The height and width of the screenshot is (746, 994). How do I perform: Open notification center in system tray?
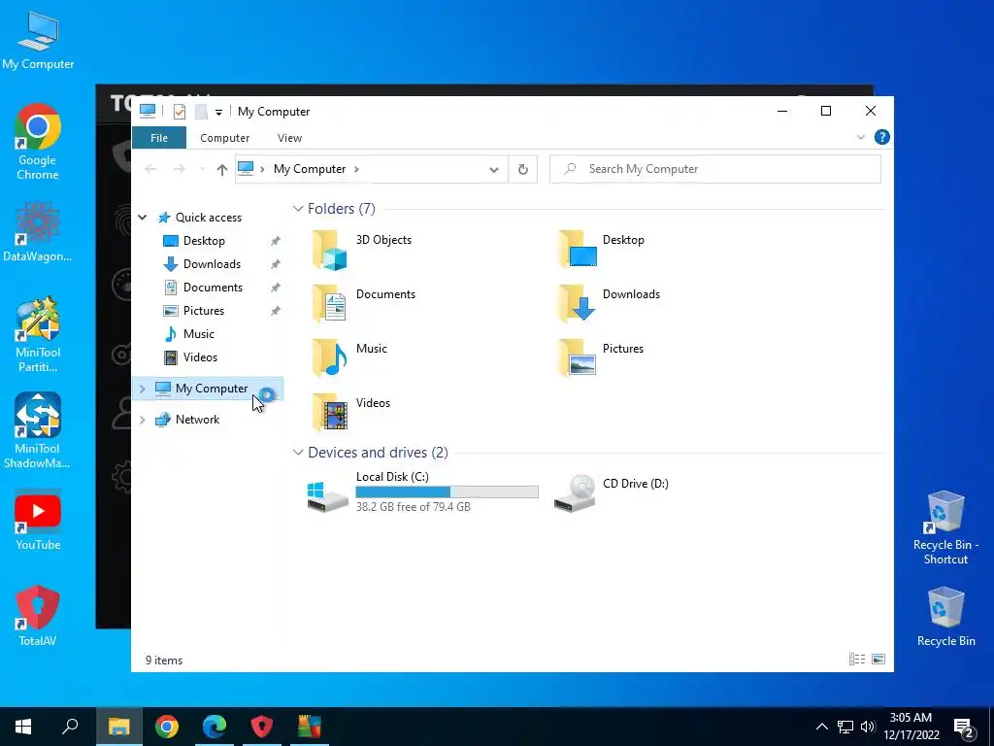(964, 728)
